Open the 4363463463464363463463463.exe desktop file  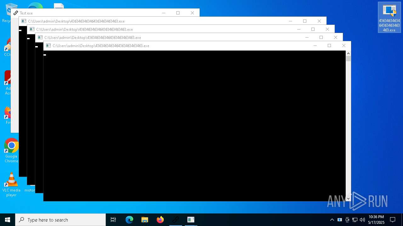coord(389,17)
